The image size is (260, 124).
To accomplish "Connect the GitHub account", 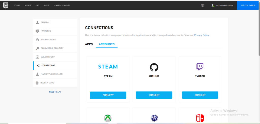I will 154,95.
